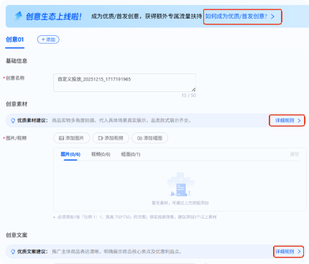The width and height of the screenshot is (309, 264).
Task: Click the lightbulb icon beside 优质文案建议
Action: (13, 252)
